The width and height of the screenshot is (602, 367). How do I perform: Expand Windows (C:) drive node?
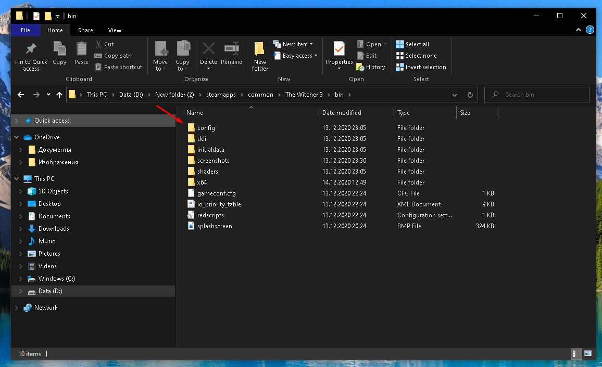click(21, 279)
